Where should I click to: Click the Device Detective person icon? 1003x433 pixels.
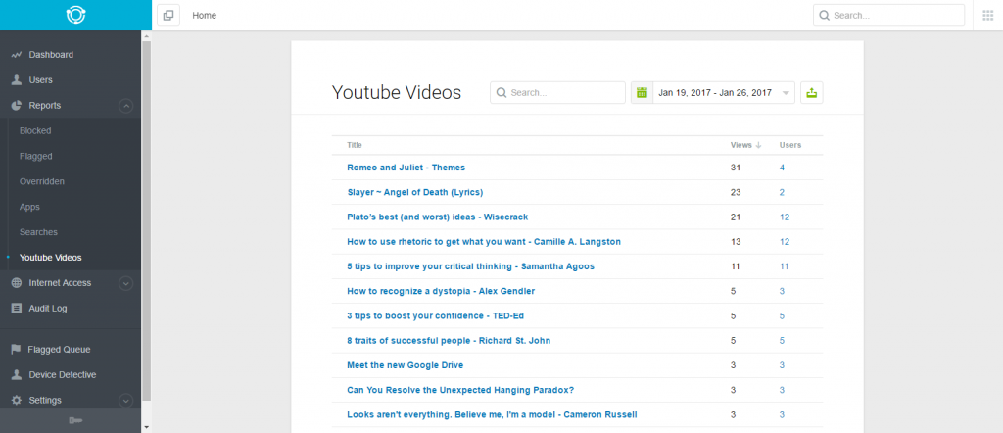(x=17, y=375)
